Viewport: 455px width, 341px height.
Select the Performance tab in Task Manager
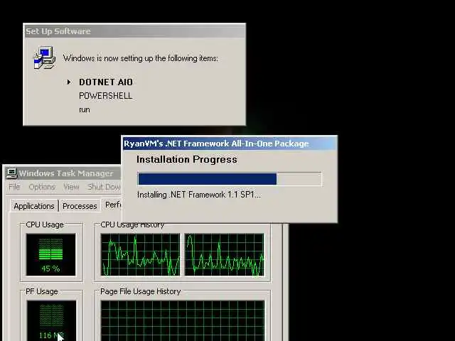[112, 205]
